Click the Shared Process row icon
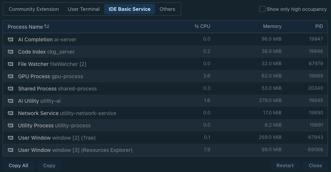Image resolution: width=331 pixels, height=172 pixels. tap(10, 89)
